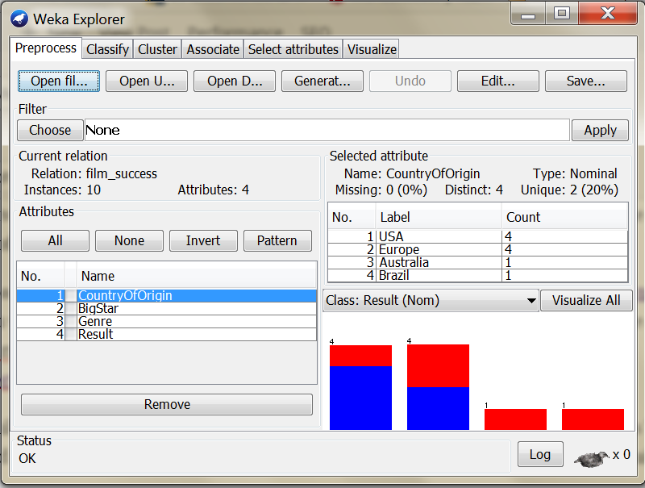Click the Label column header

[439, 217]
